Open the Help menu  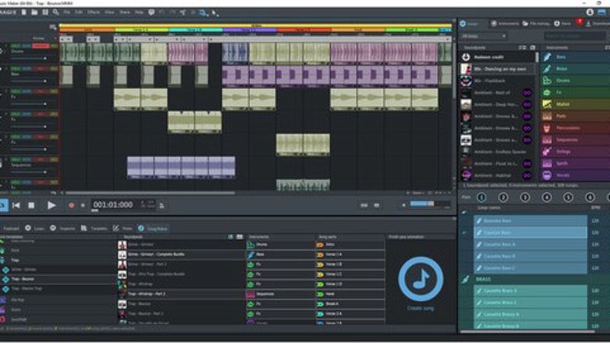[139, 12]
